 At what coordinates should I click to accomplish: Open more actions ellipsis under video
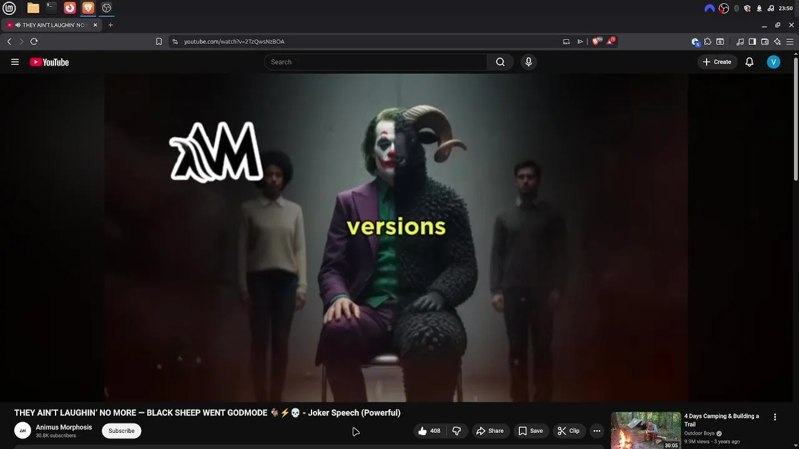[x=597, y=431]
